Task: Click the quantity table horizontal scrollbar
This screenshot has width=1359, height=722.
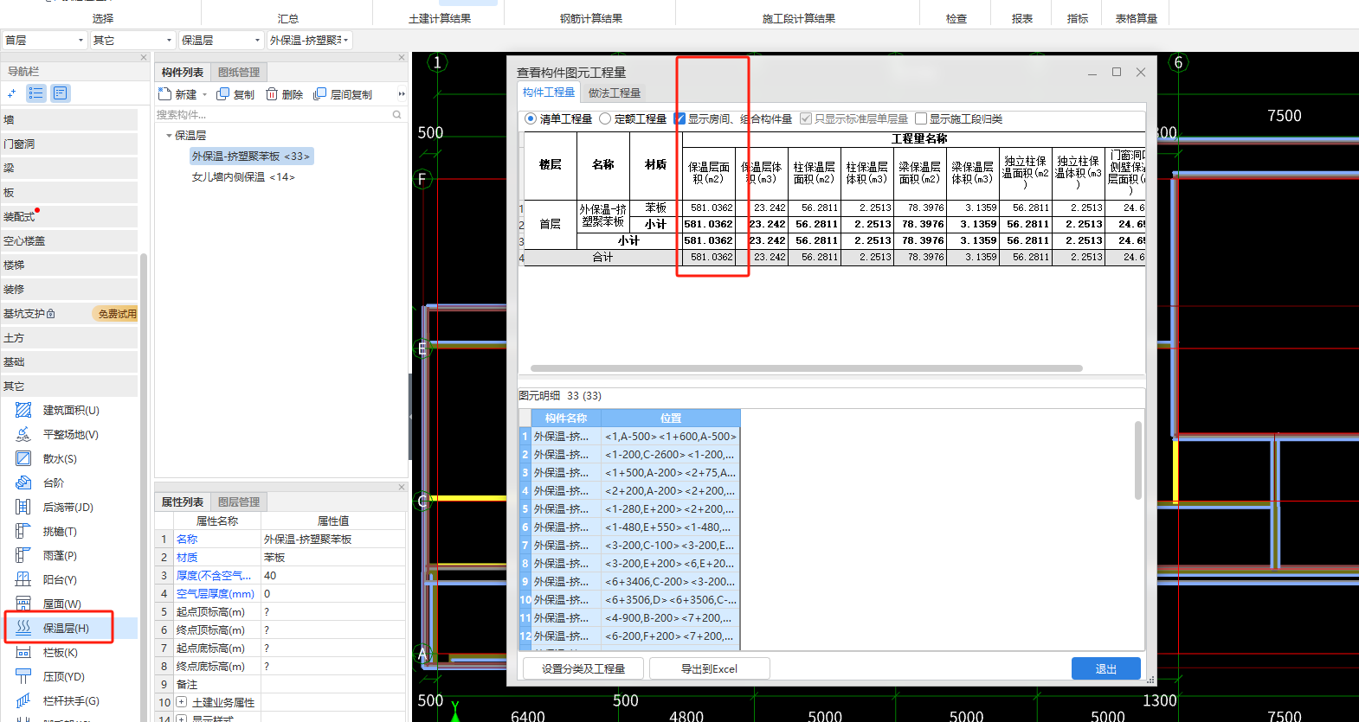Action: 806,368
